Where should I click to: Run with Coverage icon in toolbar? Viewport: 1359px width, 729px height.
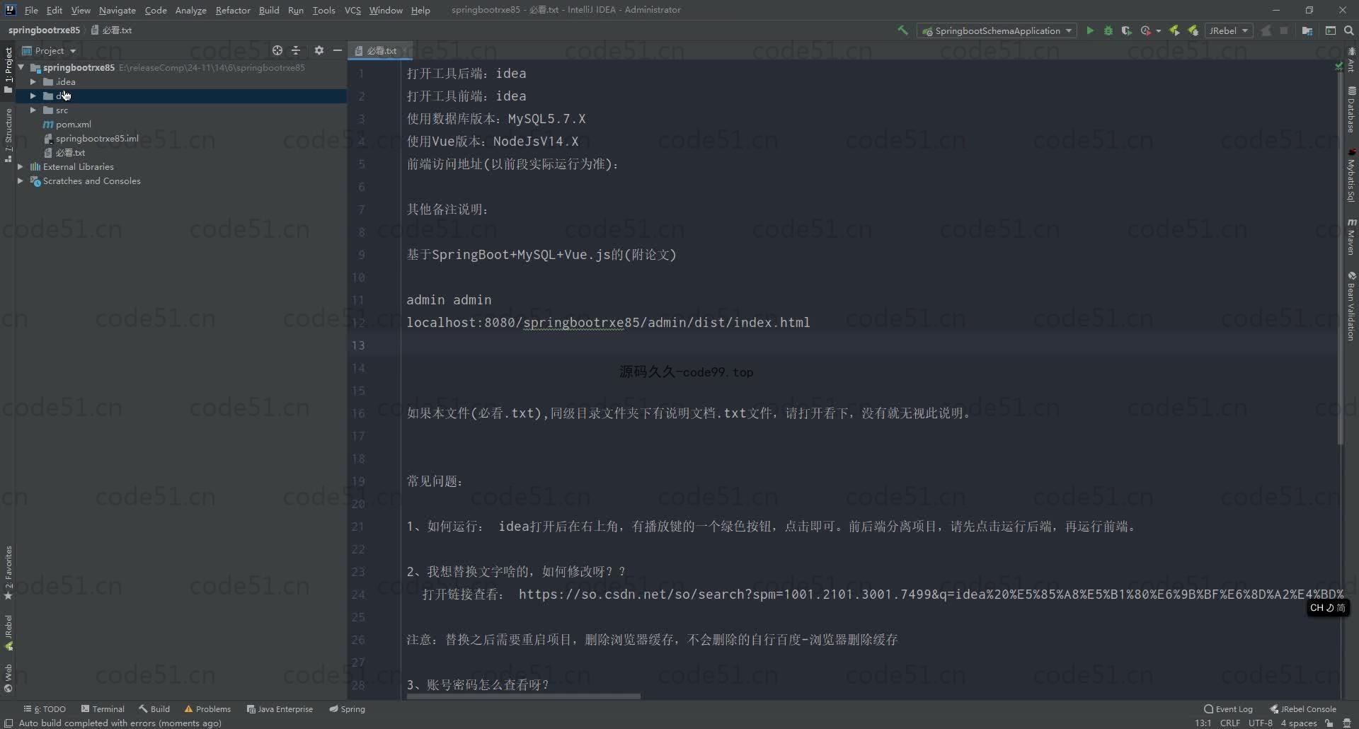[x=1127, y=30]
